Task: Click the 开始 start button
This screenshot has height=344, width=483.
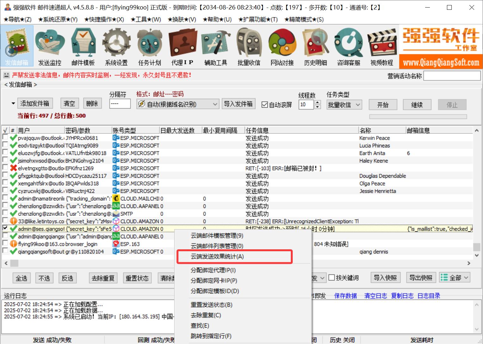Action: 383,105
